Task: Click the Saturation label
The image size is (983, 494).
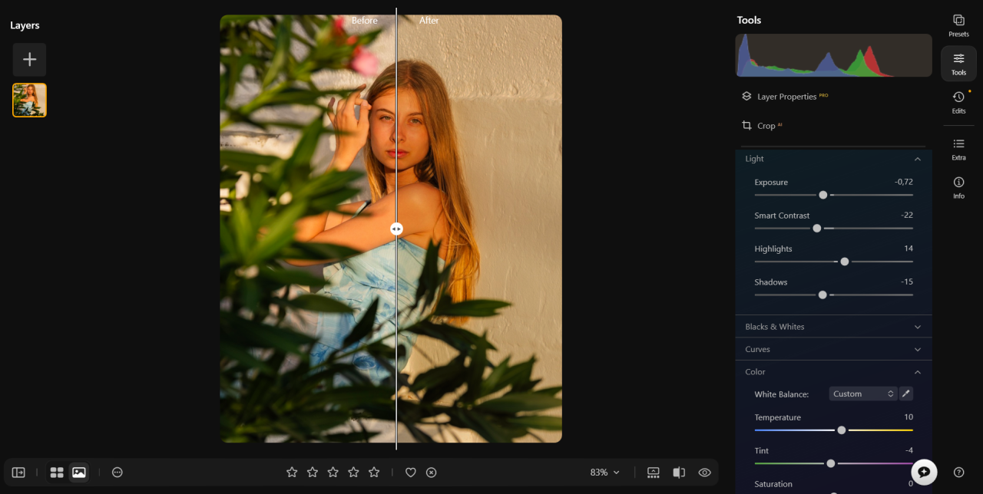Action: tap(773, 484)
